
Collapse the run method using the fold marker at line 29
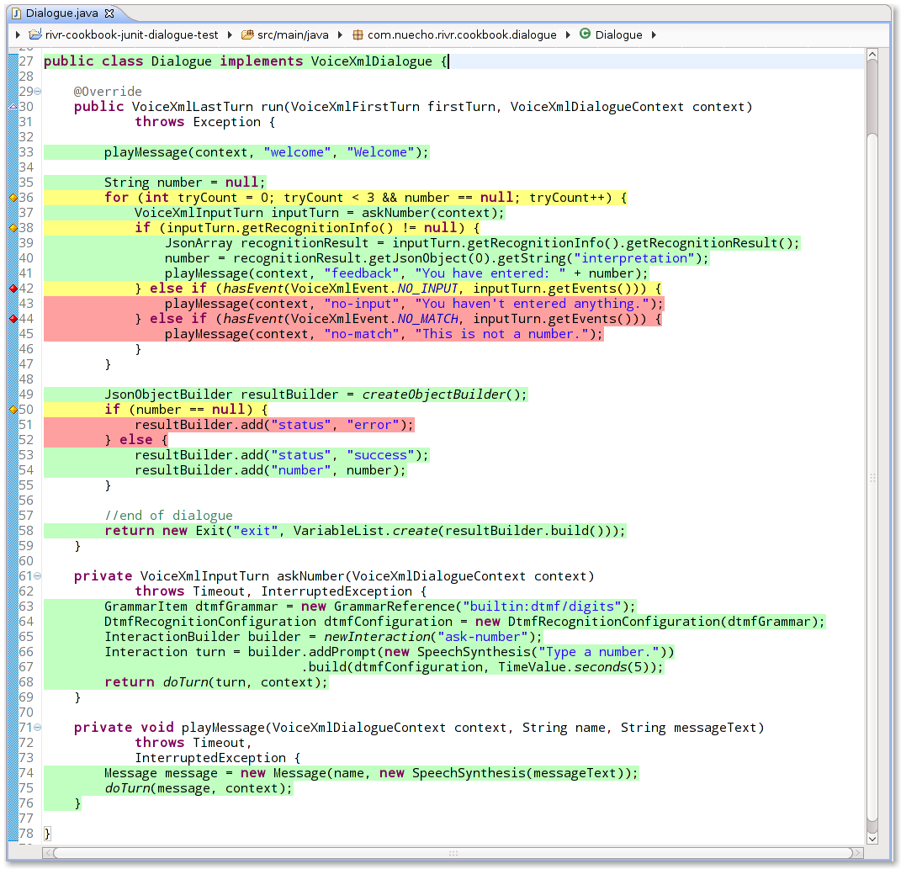click(37, 91)
